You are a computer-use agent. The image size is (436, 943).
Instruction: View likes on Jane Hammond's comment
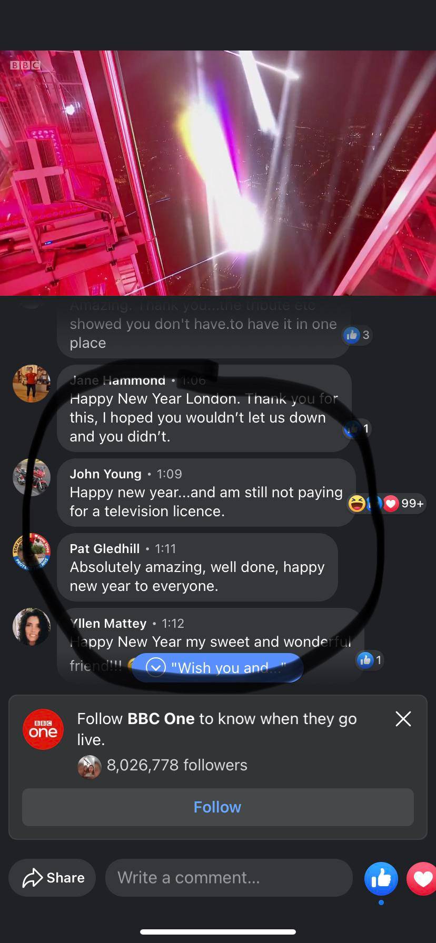[x=358, y=429]
